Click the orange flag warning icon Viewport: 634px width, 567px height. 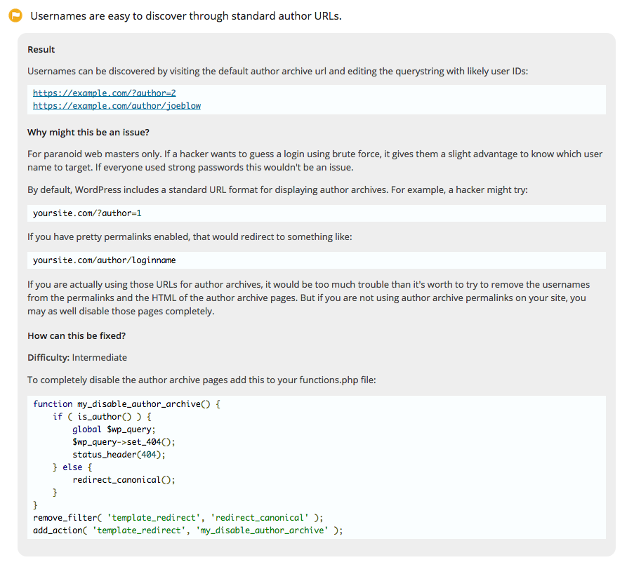point(15,15)
